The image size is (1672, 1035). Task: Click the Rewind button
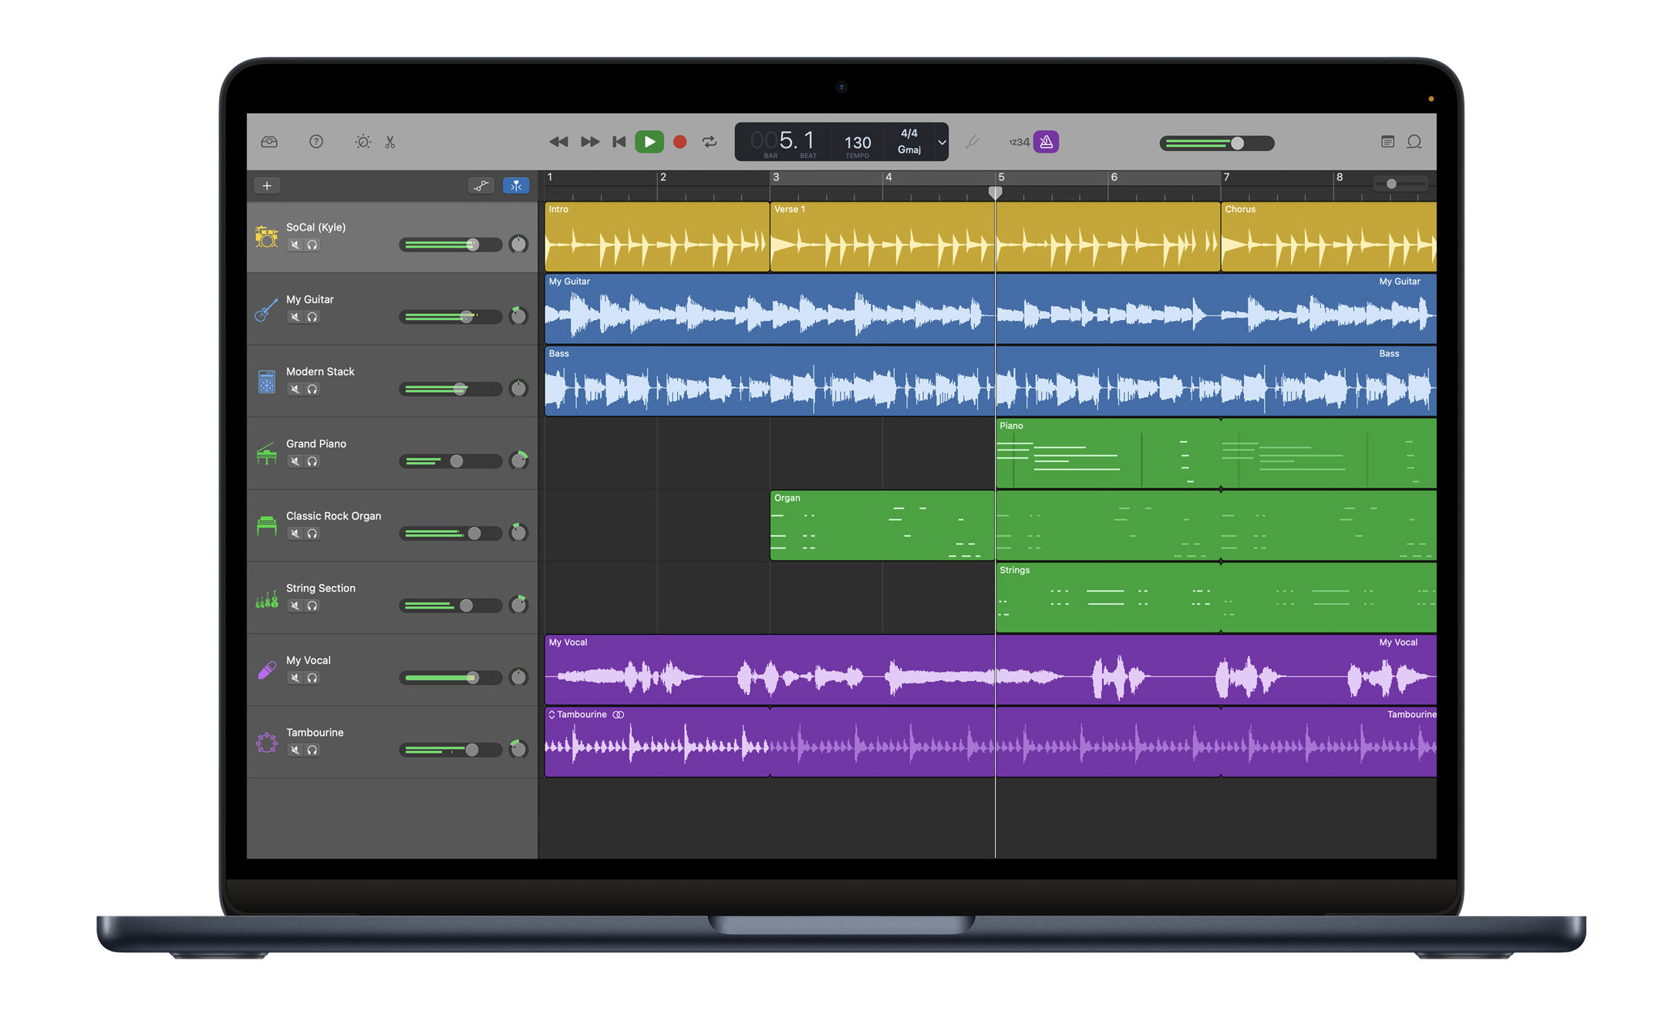pos(558,142)
